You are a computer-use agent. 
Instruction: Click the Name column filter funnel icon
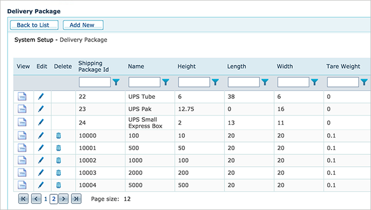pyautogui.click(x=165, y=82)
